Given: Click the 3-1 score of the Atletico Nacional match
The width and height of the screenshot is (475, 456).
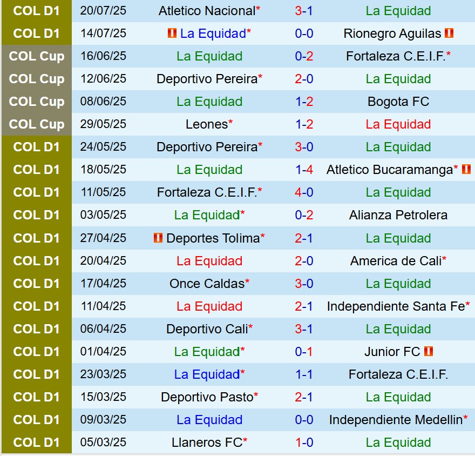Looking at the screenshot, I should click(304, 11).
